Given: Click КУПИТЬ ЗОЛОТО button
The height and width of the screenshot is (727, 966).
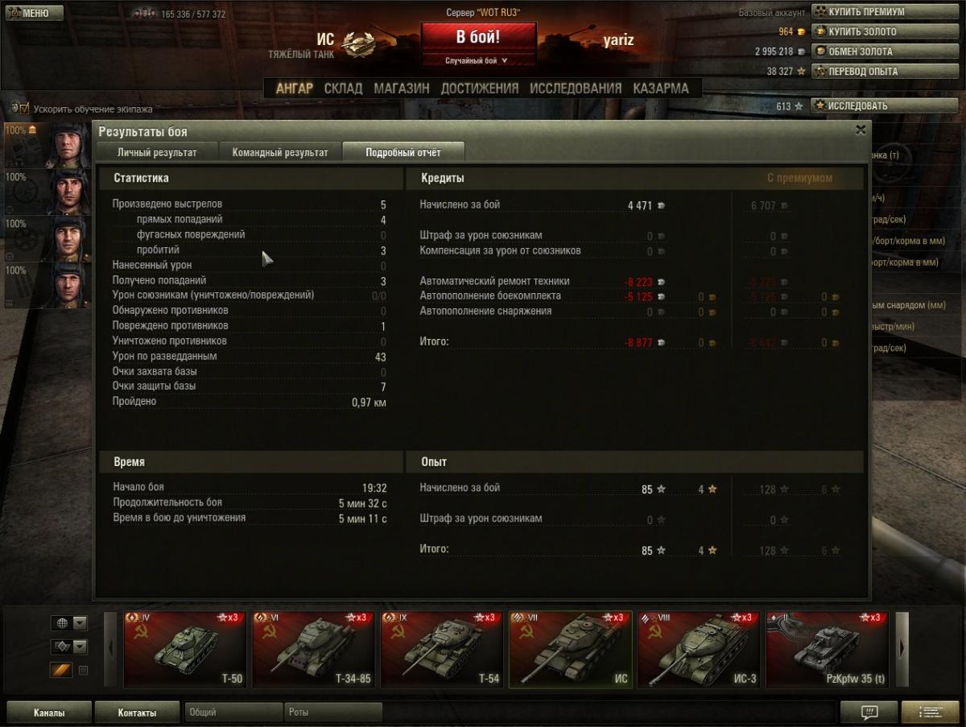Looking at the screenshot, I should tap(884, 31).
